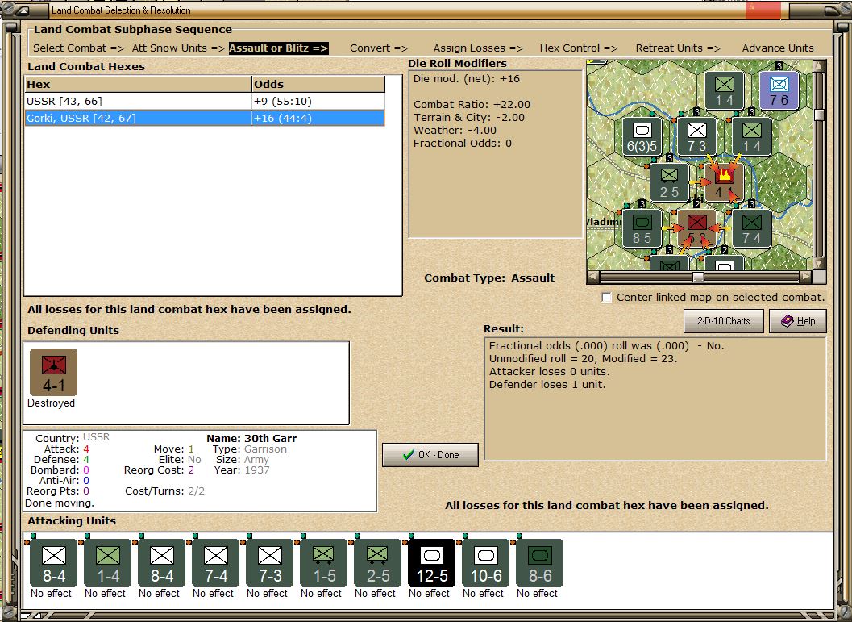Click Convert subphase step
Viewport: 852px width, 622px height.
pos(379,48)
